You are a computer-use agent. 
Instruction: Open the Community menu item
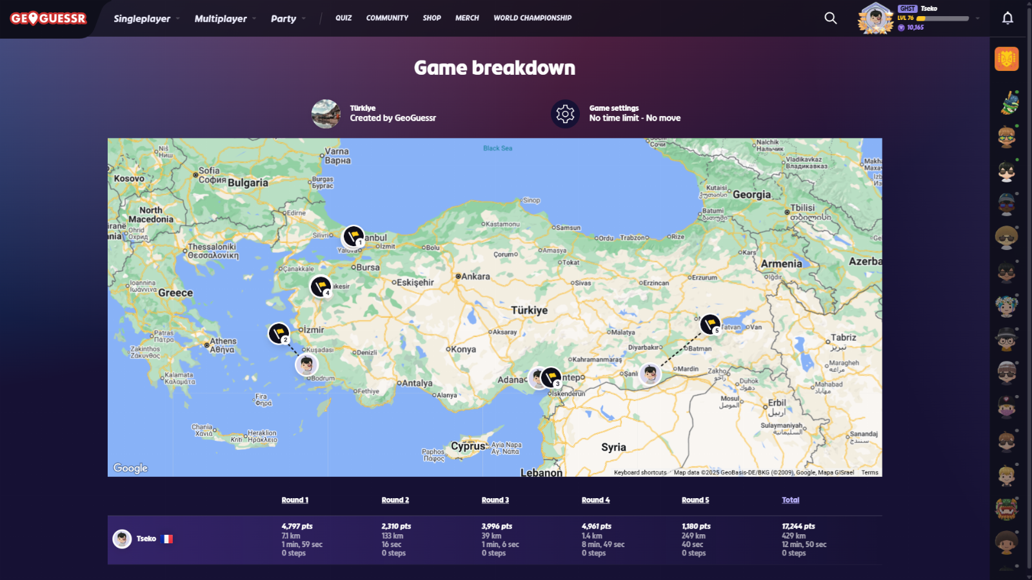(387, 18)
